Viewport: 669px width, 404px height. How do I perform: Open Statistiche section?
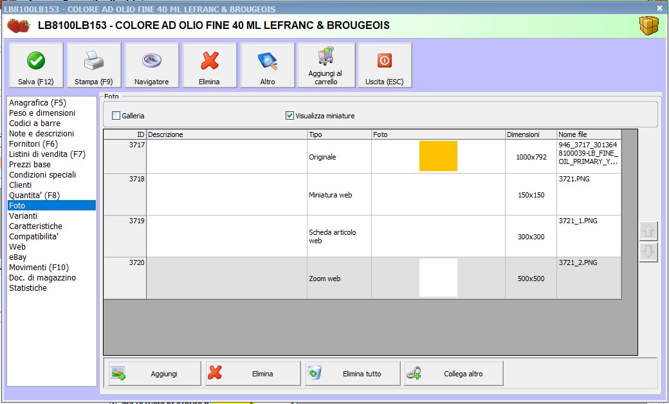[28, 288]
